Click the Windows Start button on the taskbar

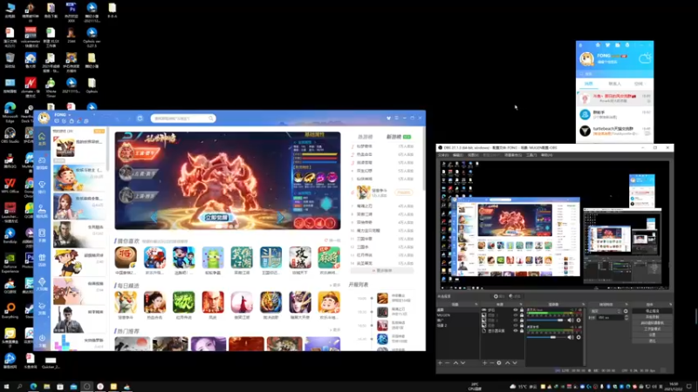point(6,387)
